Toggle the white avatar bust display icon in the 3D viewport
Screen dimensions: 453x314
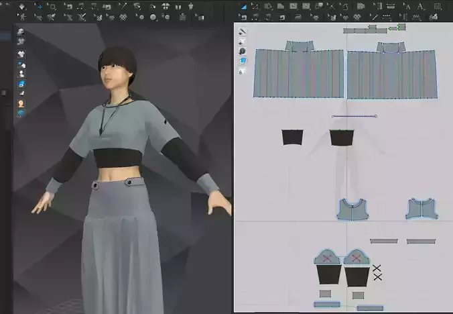click(x=21, y=74)
